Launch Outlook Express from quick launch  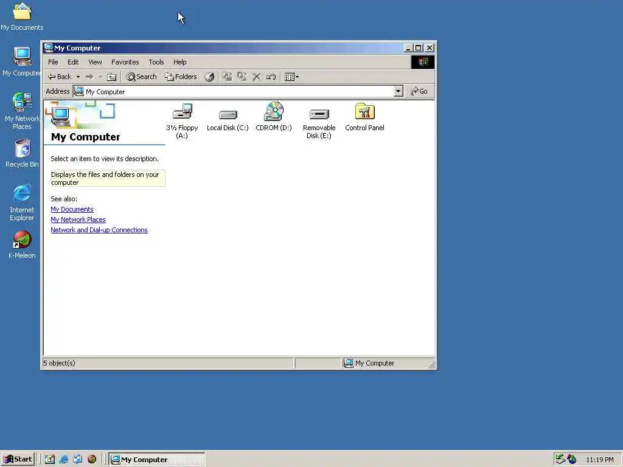pos(77,460)
